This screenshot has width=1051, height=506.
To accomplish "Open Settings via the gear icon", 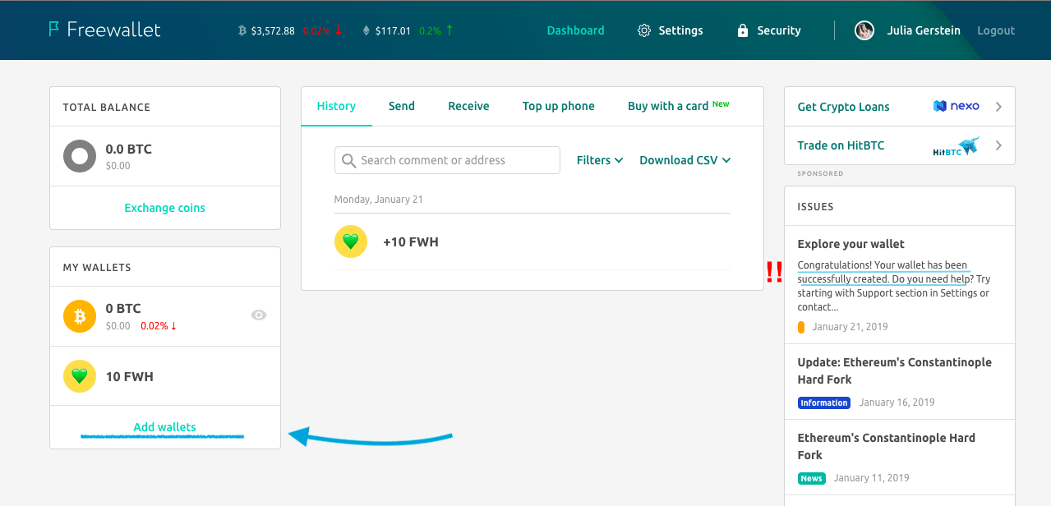I will point(644,30).
